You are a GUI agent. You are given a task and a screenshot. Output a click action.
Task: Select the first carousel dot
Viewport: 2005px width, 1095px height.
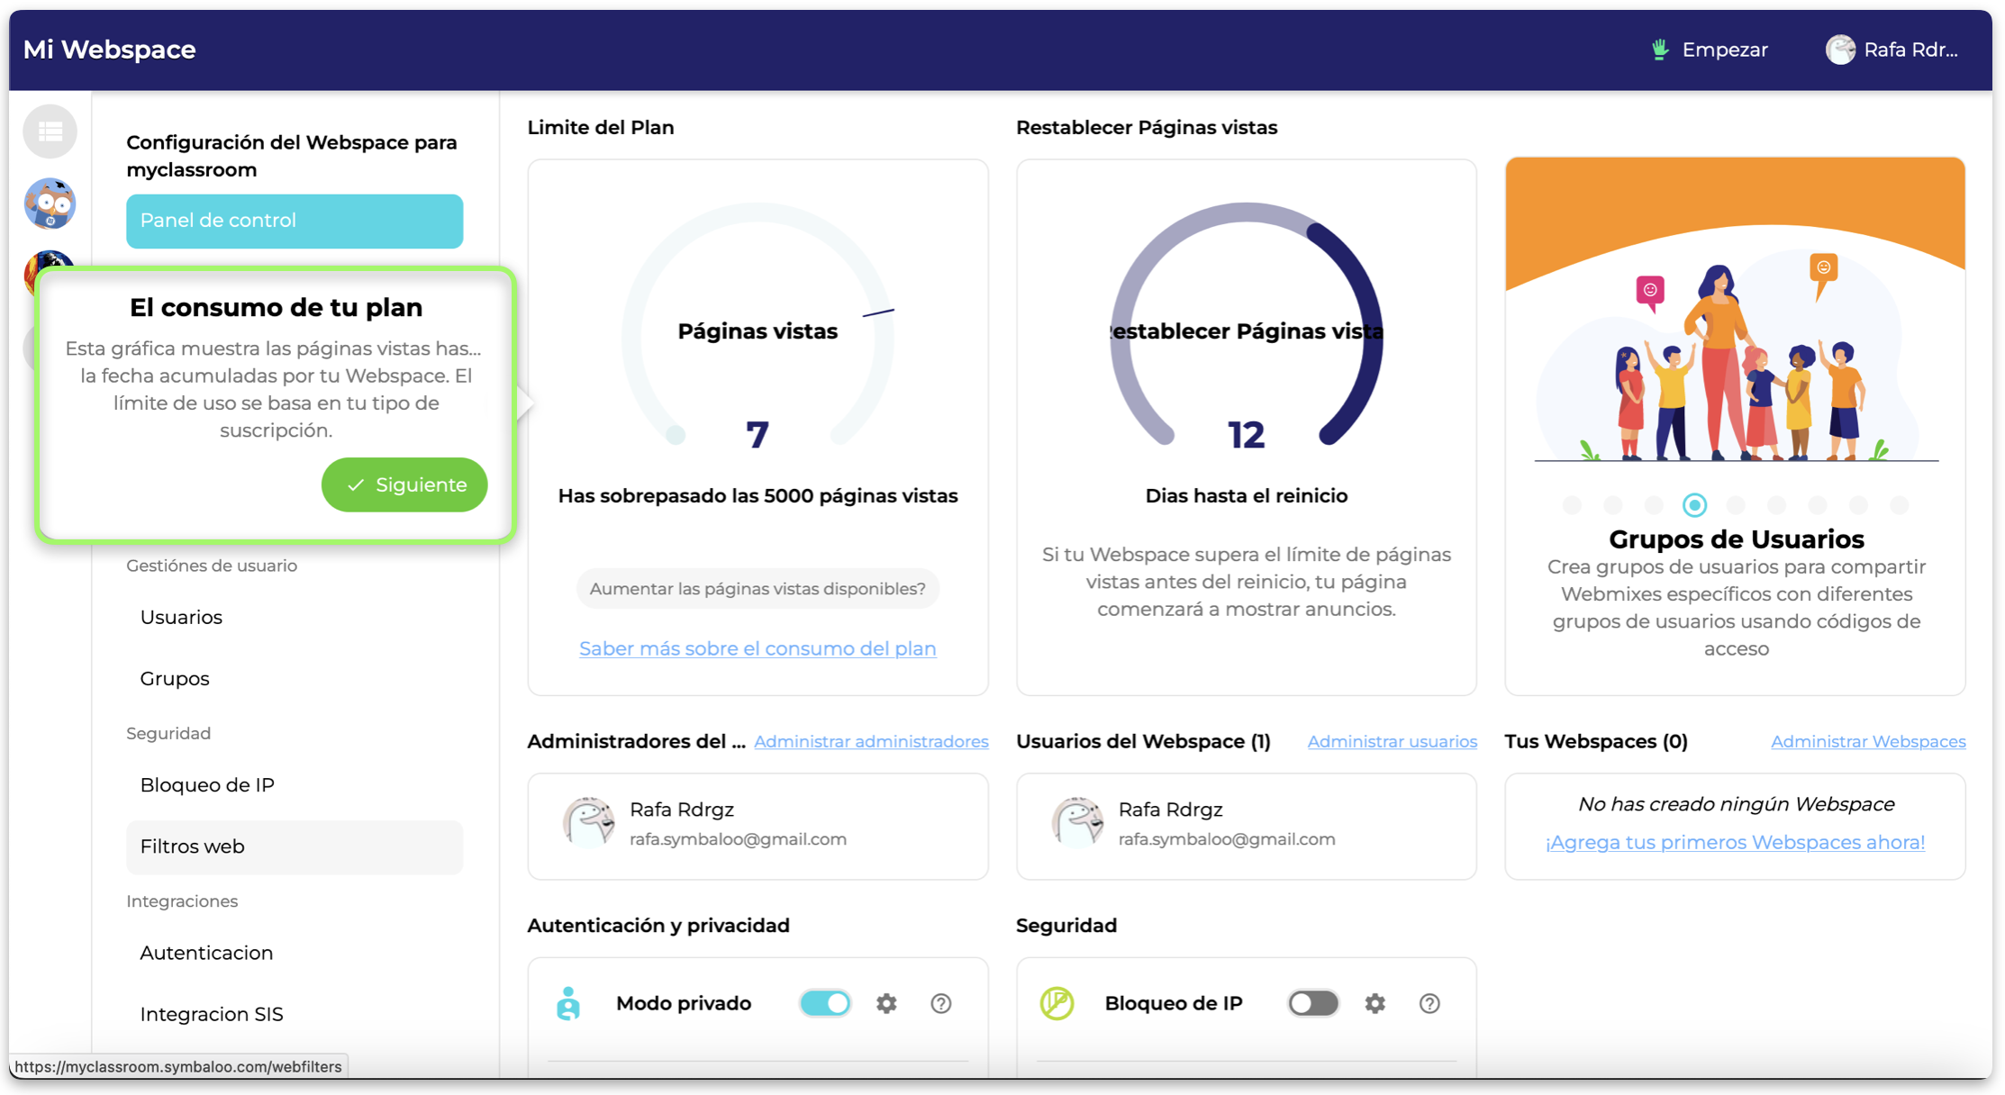click(1572, 505)
